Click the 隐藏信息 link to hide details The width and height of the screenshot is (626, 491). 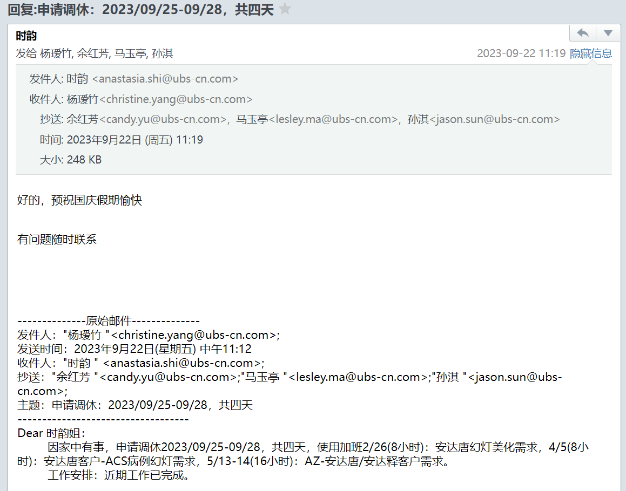(x=591, y=53)
